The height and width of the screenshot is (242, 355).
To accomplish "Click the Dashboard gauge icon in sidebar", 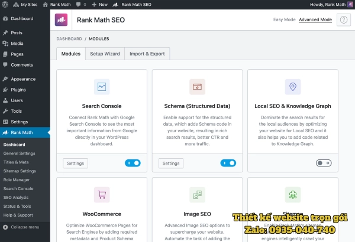I will [x=5, y=18].
